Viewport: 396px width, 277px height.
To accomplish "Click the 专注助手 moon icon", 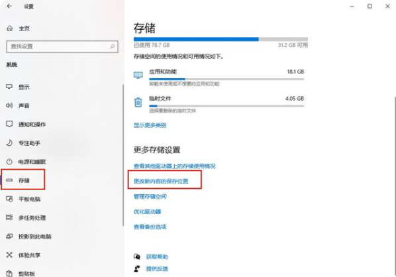I will click(x=9, y=142).
